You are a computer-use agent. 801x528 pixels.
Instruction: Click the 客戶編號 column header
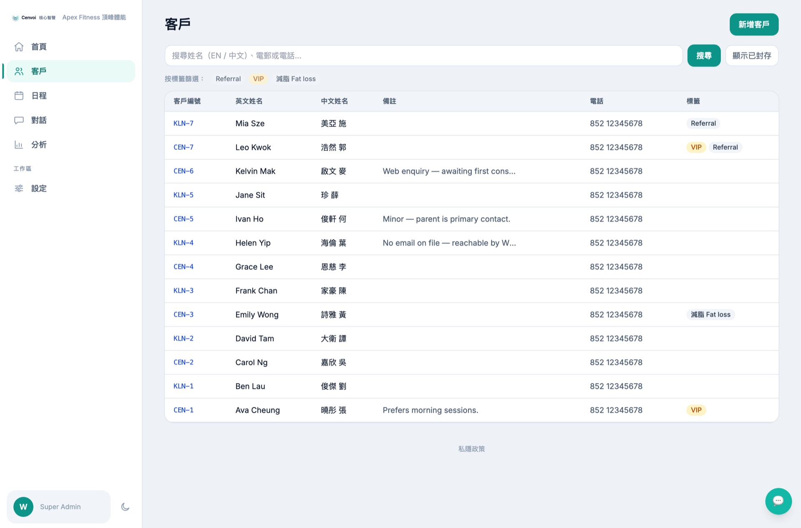187,101
